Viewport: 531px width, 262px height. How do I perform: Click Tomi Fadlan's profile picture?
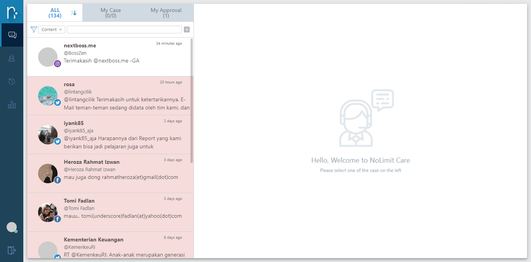click(48, 212)
